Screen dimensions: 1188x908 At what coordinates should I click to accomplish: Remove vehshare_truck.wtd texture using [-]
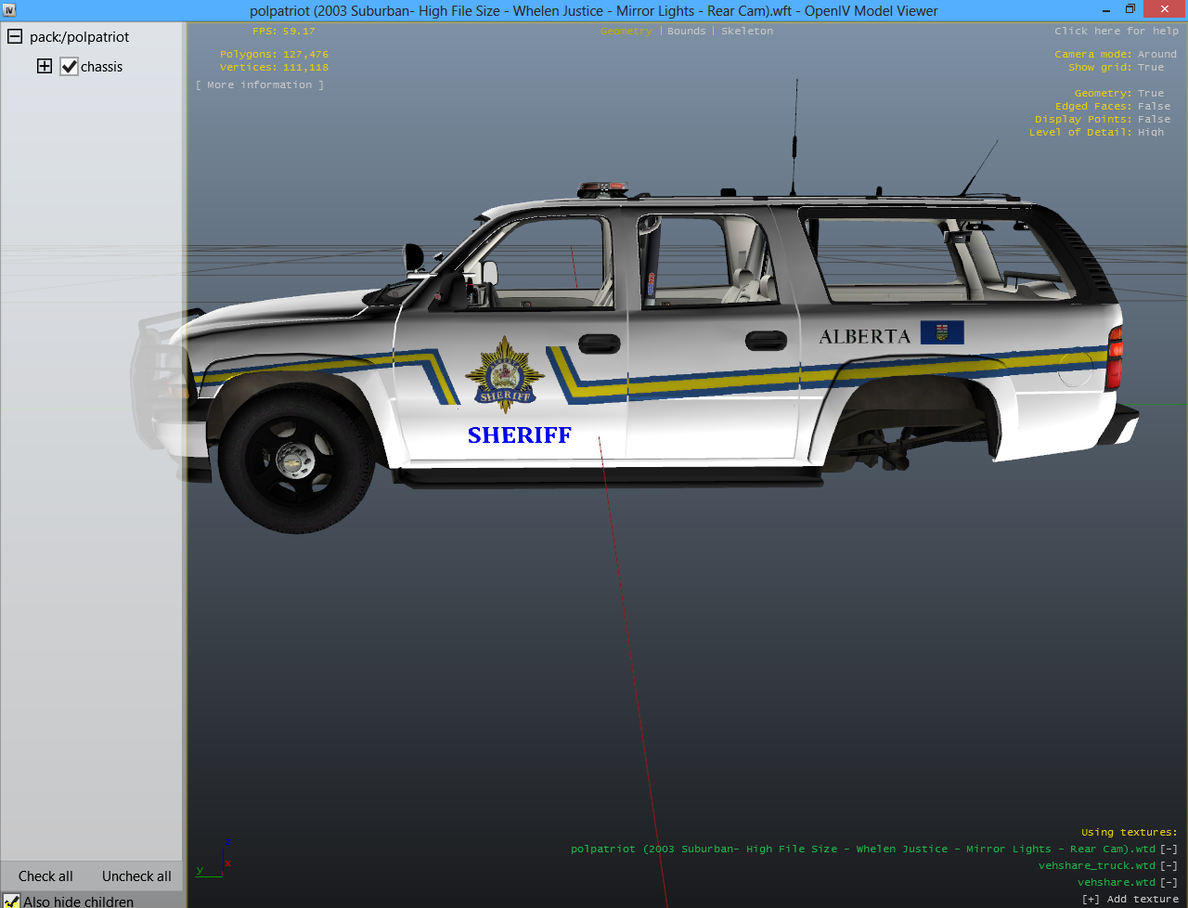coord(1169,866)
